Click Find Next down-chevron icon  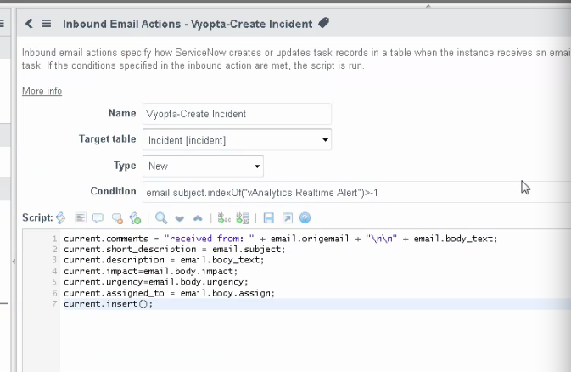coord(180,218)
